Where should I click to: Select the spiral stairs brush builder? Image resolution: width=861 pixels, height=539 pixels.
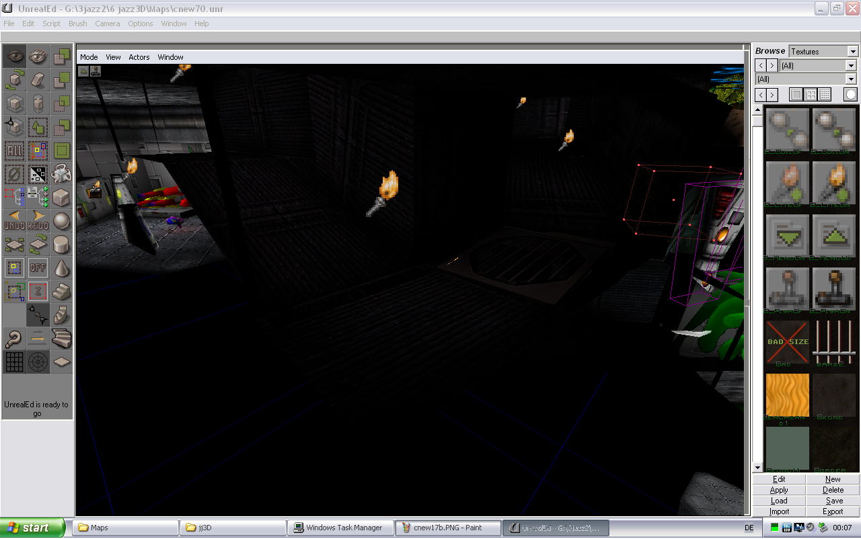(x=61, y=315)
